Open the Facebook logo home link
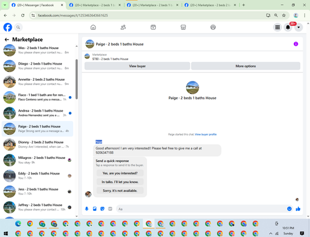The width and height of the screenshot is (310, 237). pyautogui.click(x=7, y=27)
